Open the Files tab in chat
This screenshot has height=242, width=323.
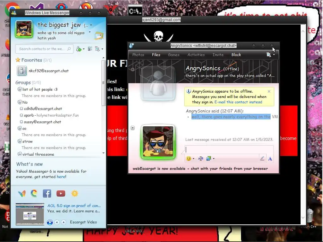pos(156,55)
